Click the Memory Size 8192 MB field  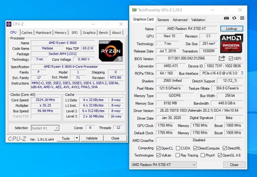[170, 103]
